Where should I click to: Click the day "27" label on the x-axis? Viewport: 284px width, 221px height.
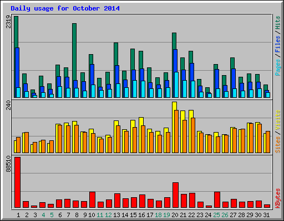click(233, 215)
